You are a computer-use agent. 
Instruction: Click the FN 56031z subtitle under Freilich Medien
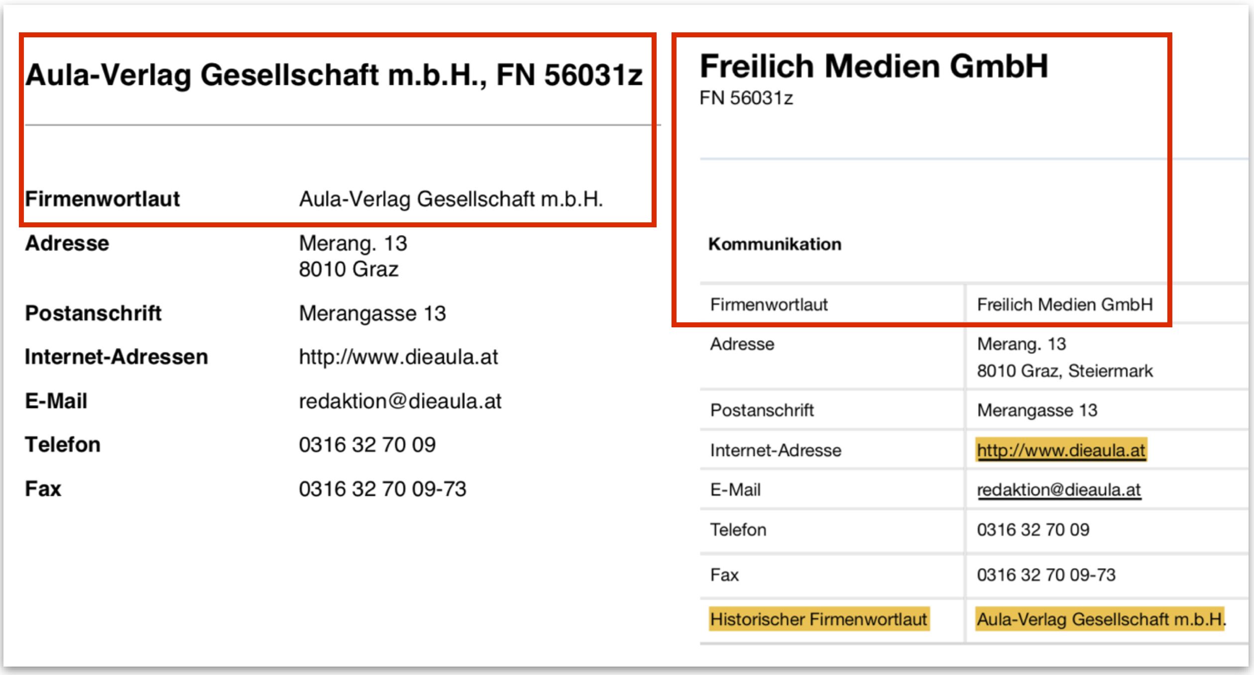coord(746,98)
